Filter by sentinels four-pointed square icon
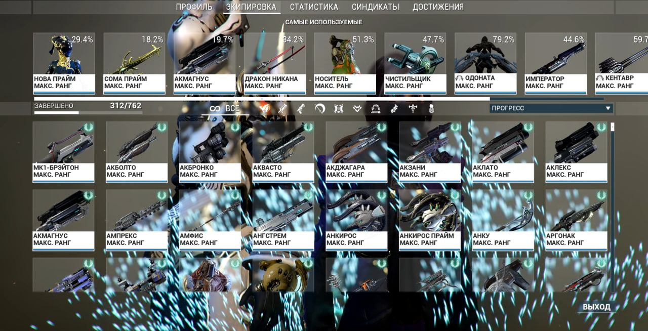The image size is (648, 331). tap(339, 108)
